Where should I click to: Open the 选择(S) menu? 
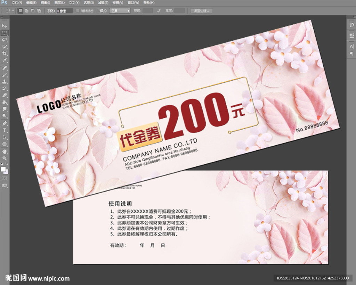[x=89, y=3]
